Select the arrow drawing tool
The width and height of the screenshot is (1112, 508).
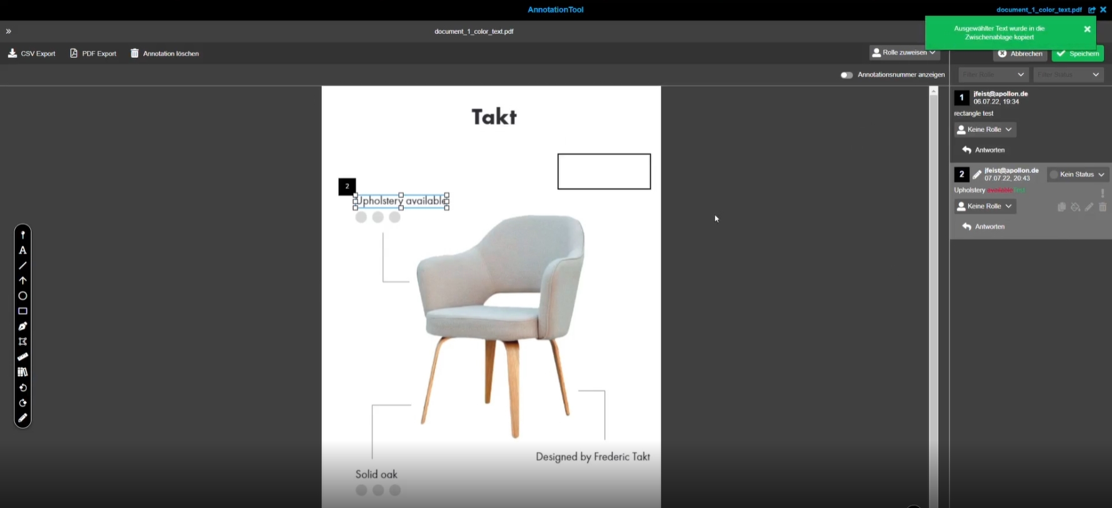pos(23,281)
